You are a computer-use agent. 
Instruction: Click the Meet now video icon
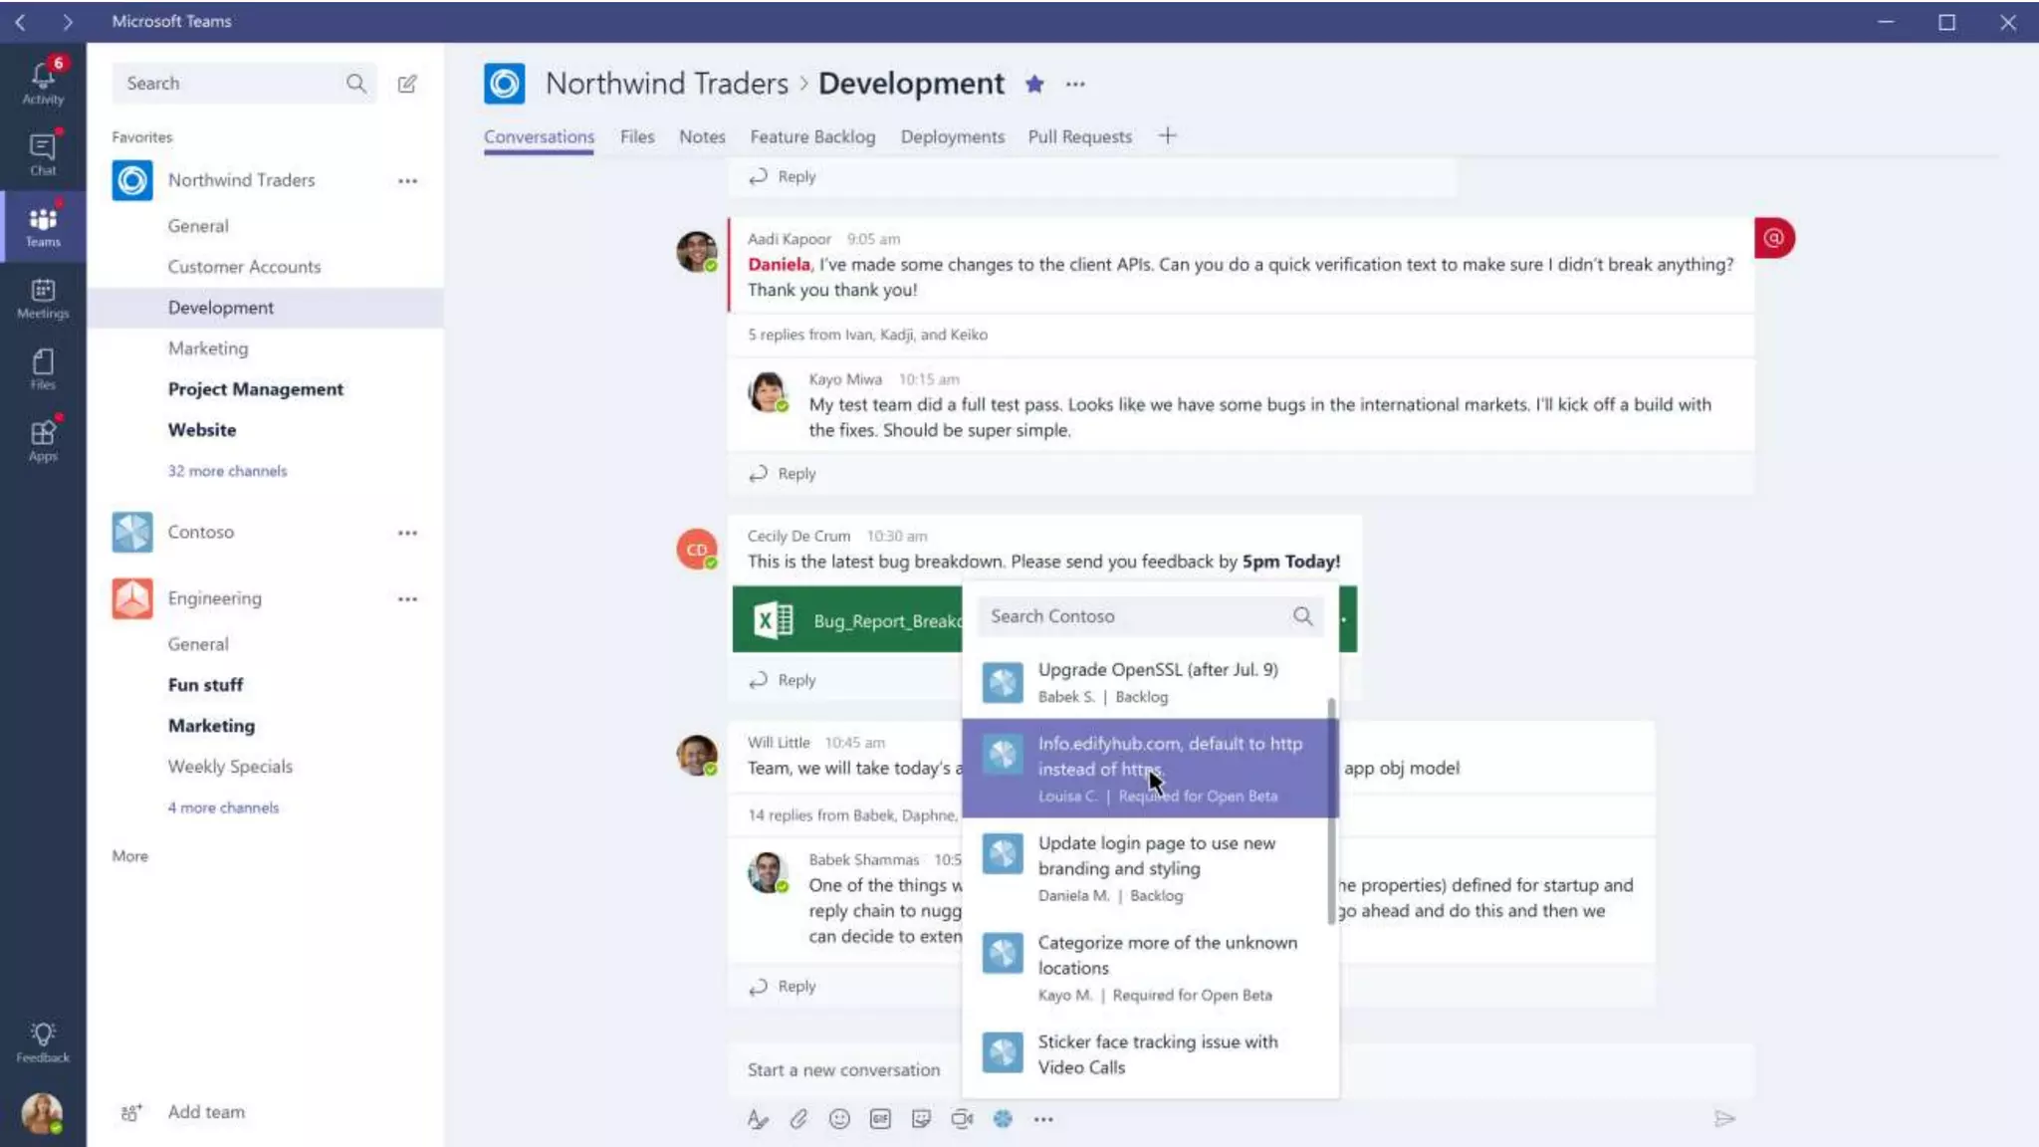[x=962, y=1119]
